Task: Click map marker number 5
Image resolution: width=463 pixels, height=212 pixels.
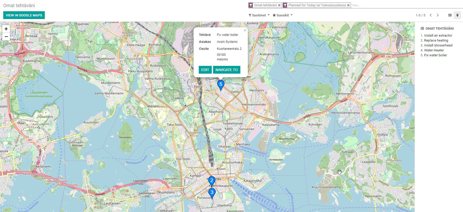Action: click(221, 85)
